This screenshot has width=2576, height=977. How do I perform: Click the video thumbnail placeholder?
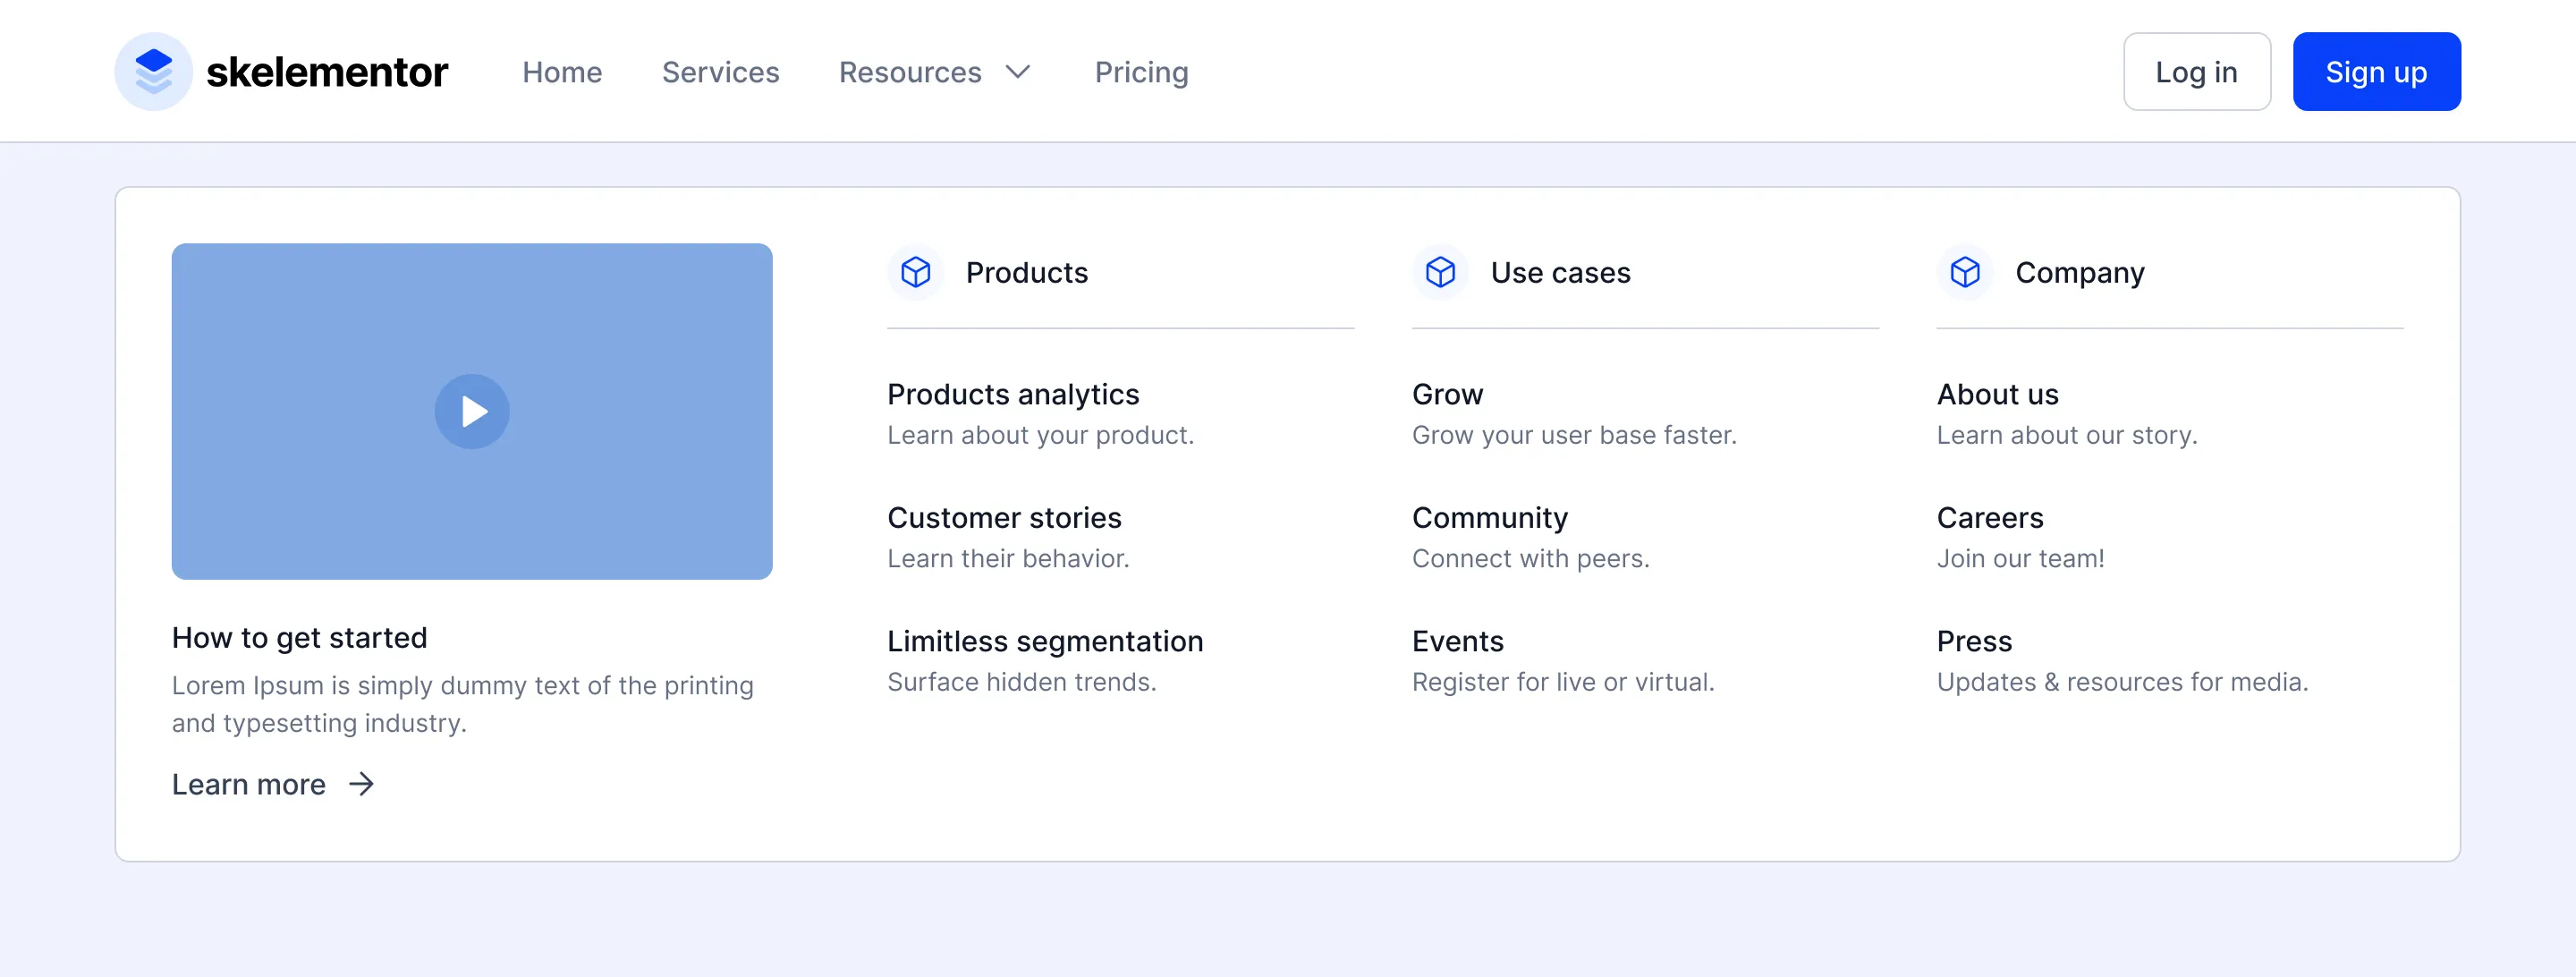(x=472, y=411)
